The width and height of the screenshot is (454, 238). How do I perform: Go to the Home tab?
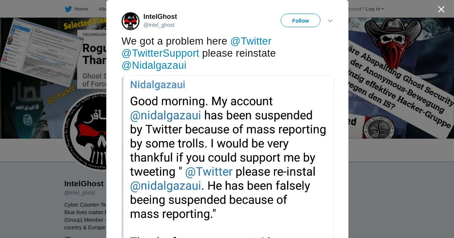(81, 9)
